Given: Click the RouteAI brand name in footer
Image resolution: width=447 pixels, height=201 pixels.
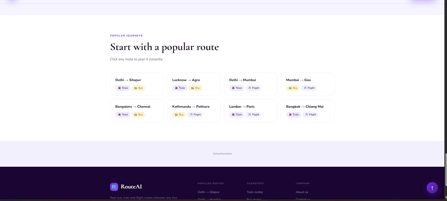Looking at the screenshot, I should click(x=131, y=187).
